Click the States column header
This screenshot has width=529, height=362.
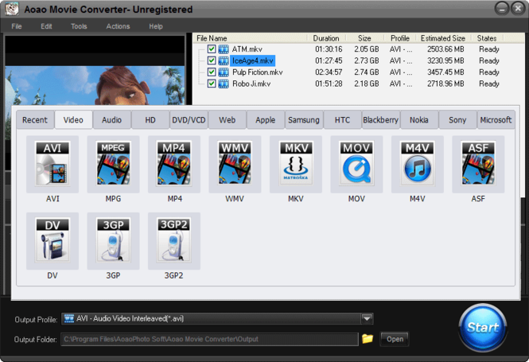click(x=487, y=38)
